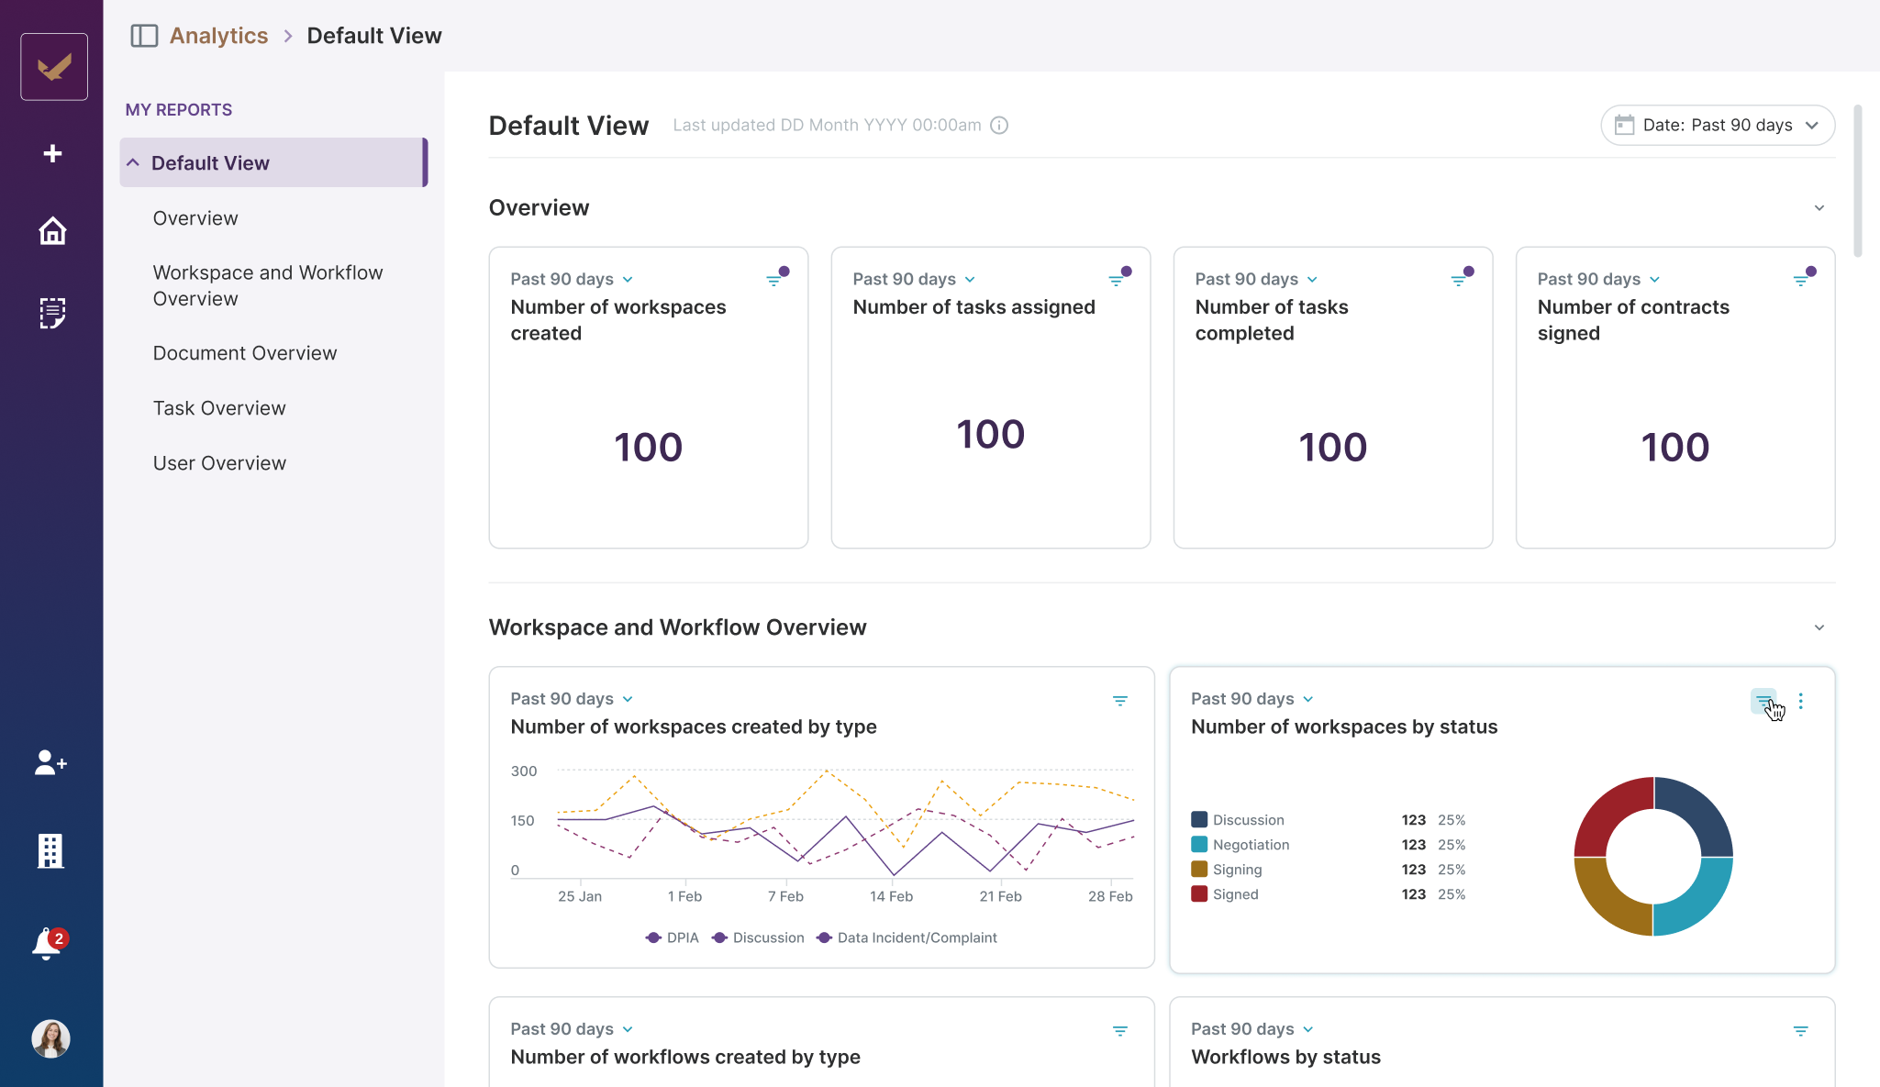Select Task Overview in My Reports
The image size is (1880, 1087).
tap(219, 407)
